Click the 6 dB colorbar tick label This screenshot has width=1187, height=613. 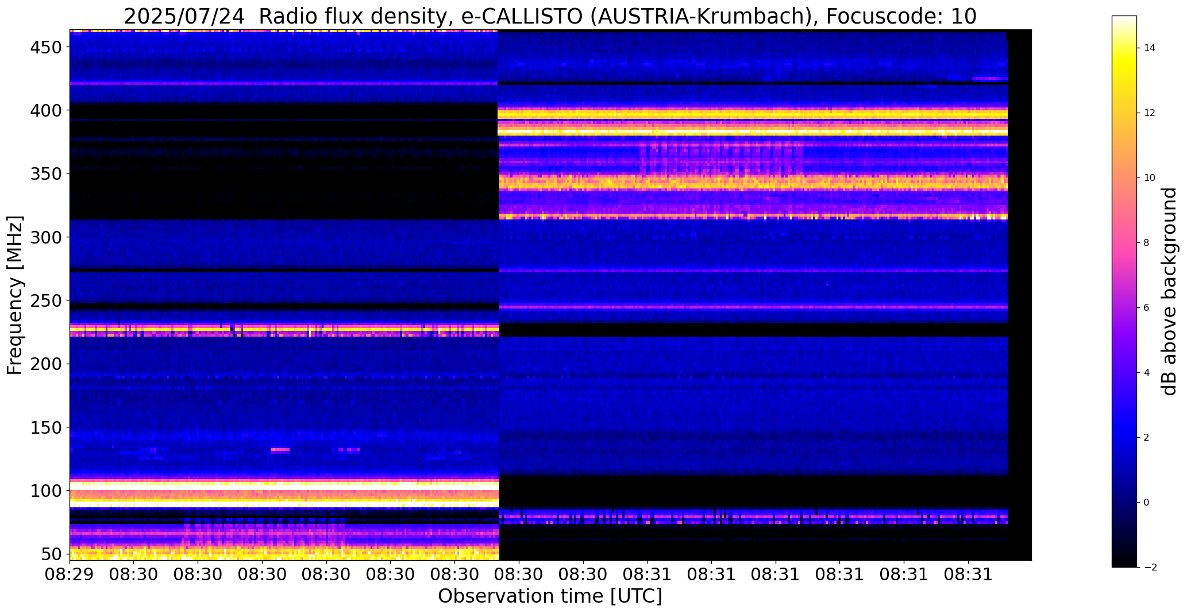pyautogui.click(x=1146, y=308)
